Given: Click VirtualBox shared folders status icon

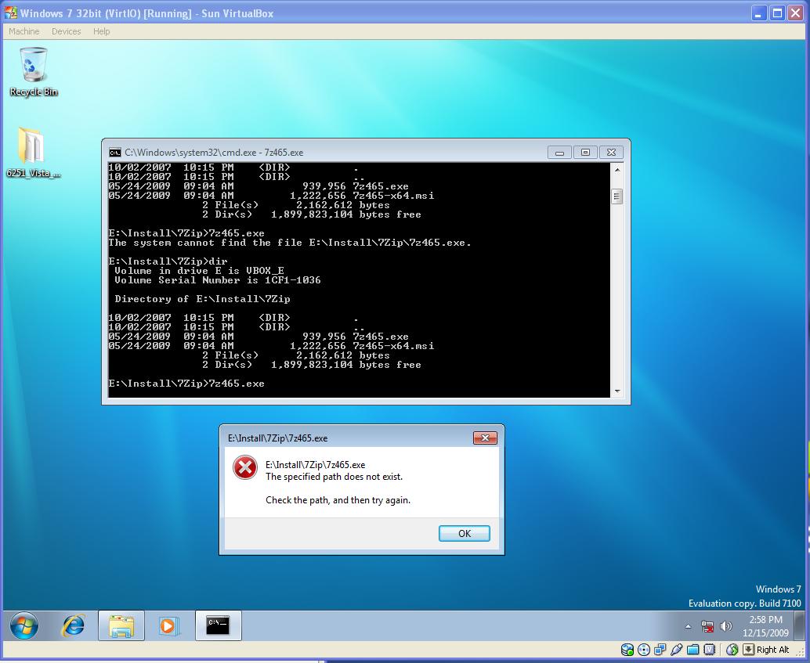Looking at the screenshot, I should [x=693, y=650].
